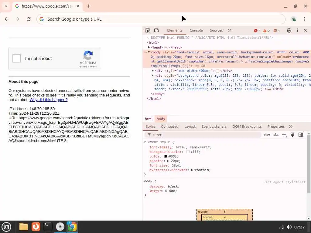Activate the inspect element picker icon
311x233 pixels.
tap(148, 30)
